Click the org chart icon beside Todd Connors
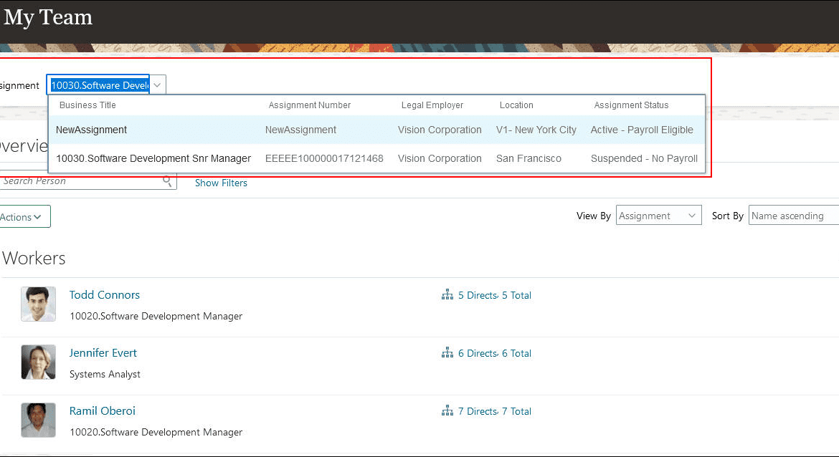 click(447, 294)
